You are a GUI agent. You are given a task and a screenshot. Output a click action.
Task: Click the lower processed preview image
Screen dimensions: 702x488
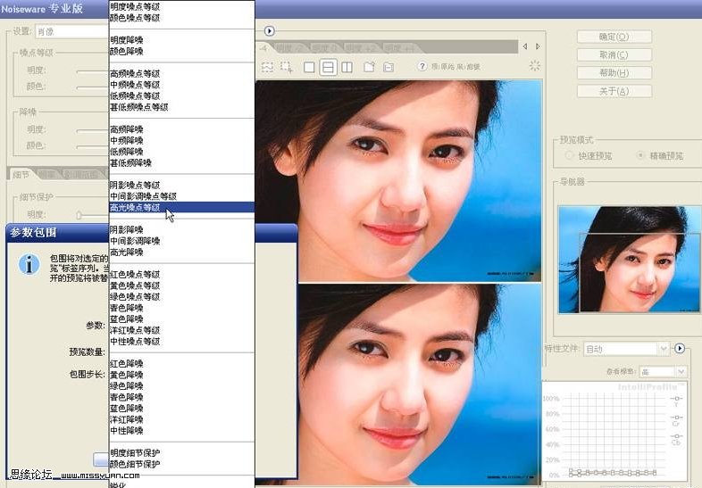(420, 385)
